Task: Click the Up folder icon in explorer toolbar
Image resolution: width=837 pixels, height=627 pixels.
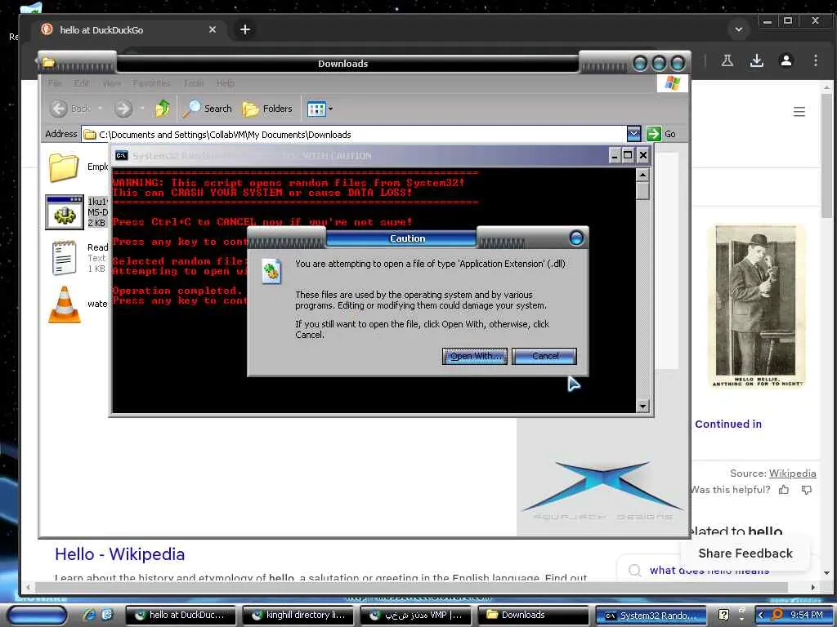Action: pos(163,109)
